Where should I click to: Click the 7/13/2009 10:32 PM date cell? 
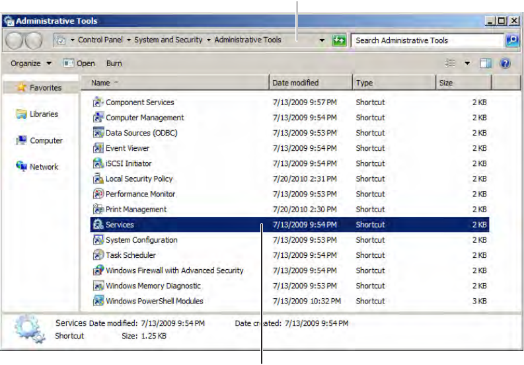[x=307, y=301]
